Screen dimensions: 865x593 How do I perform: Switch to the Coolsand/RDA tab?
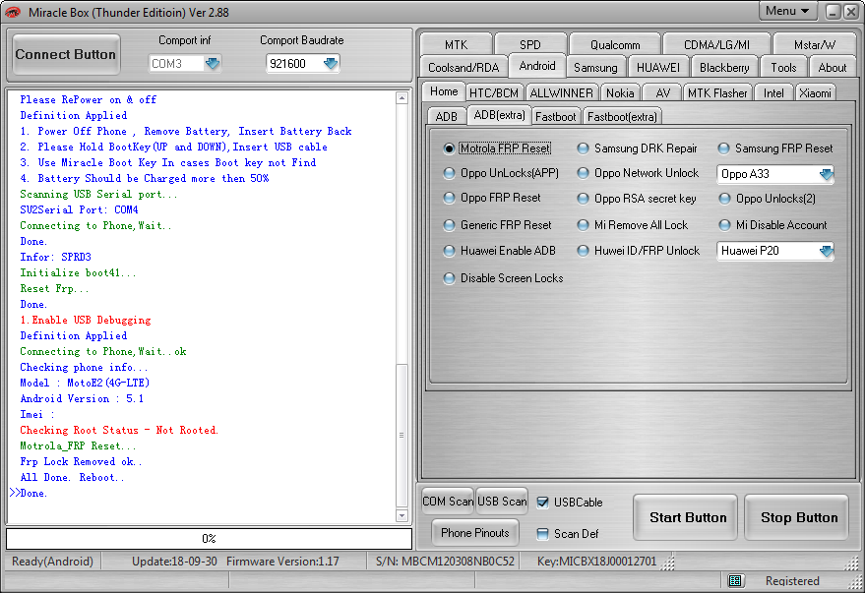[463, 67]
